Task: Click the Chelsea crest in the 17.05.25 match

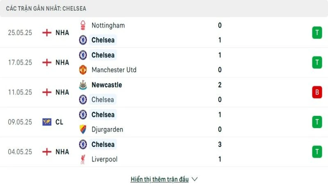Action: pos(83,55)
